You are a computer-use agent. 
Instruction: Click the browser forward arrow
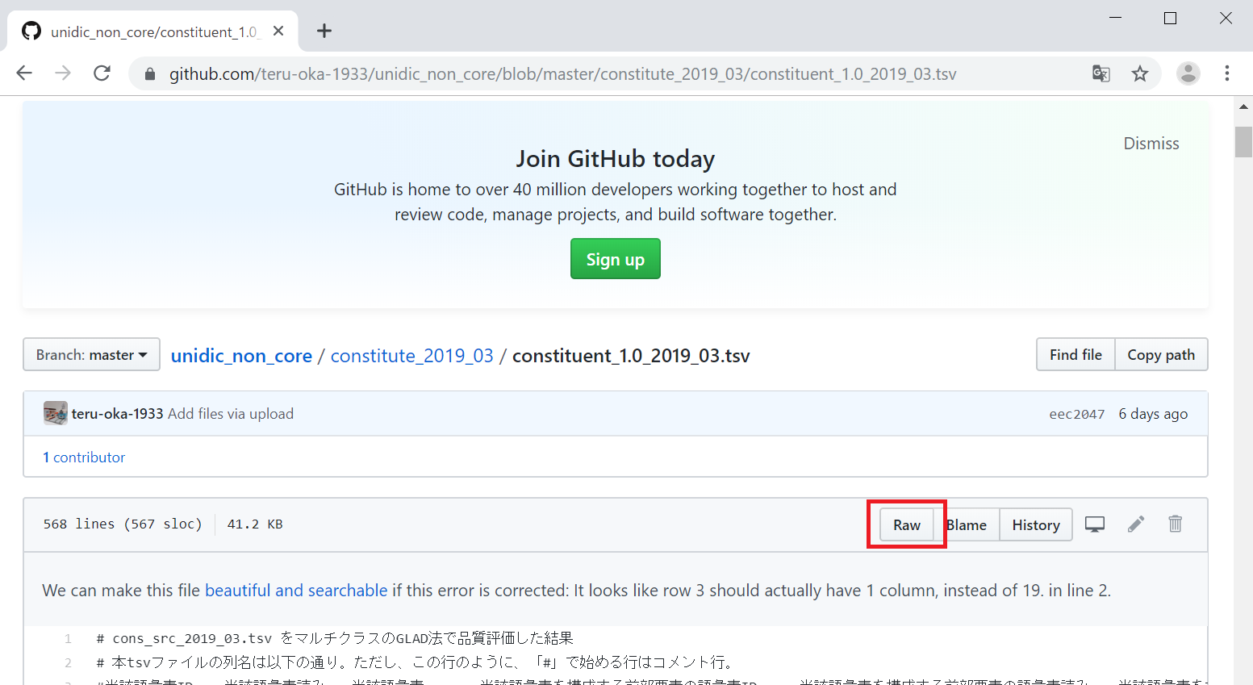click(x=63, y=73)
